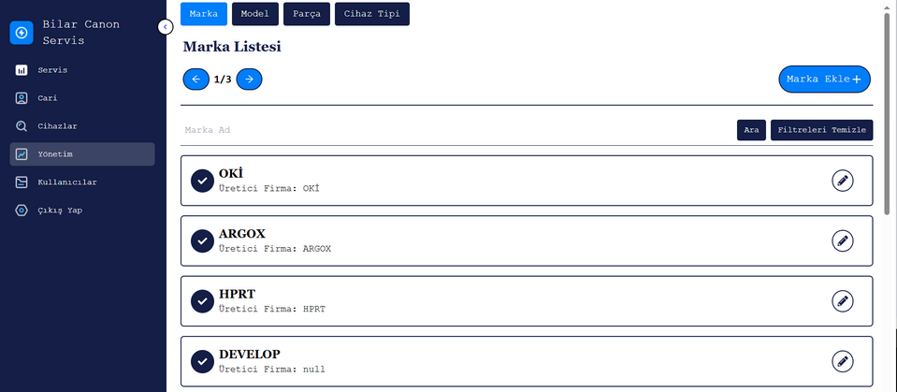Focus the Marka Ad search field

point(456,130)
